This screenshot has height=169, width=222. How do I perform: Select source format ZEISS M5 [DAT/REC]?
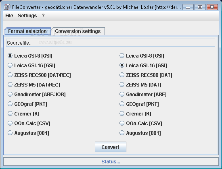tap(34, 85)
